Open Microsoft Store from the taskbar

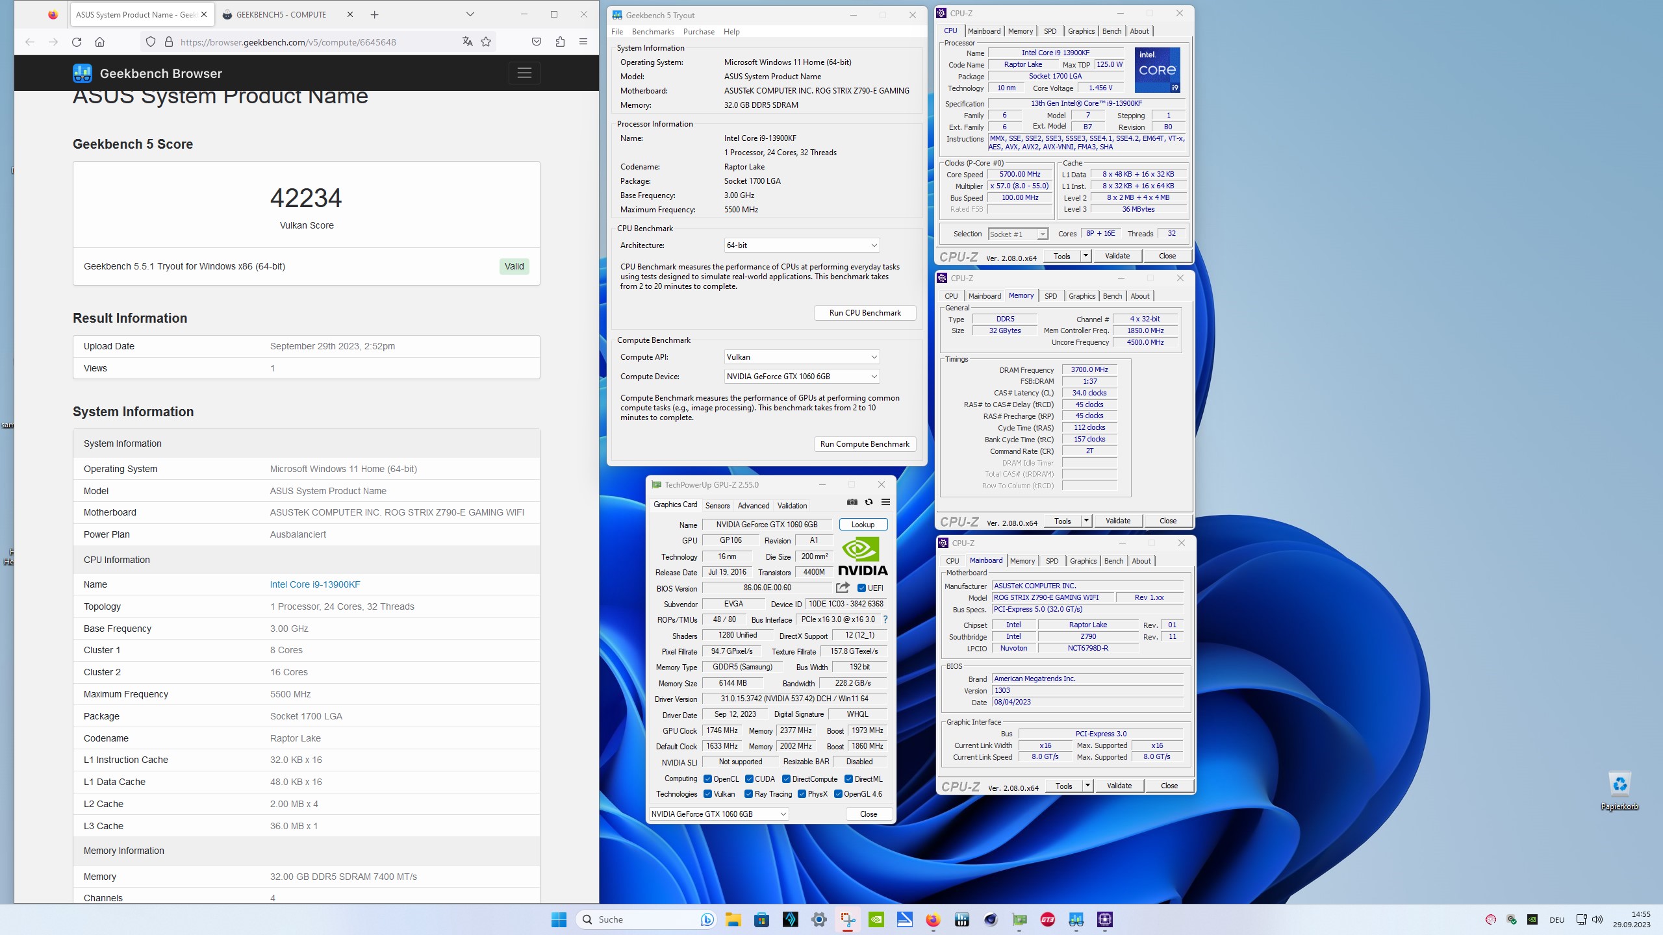click(762, 919)
